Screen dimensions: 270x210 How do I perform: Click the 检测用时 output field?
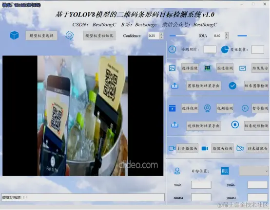(x=210, y=50)
